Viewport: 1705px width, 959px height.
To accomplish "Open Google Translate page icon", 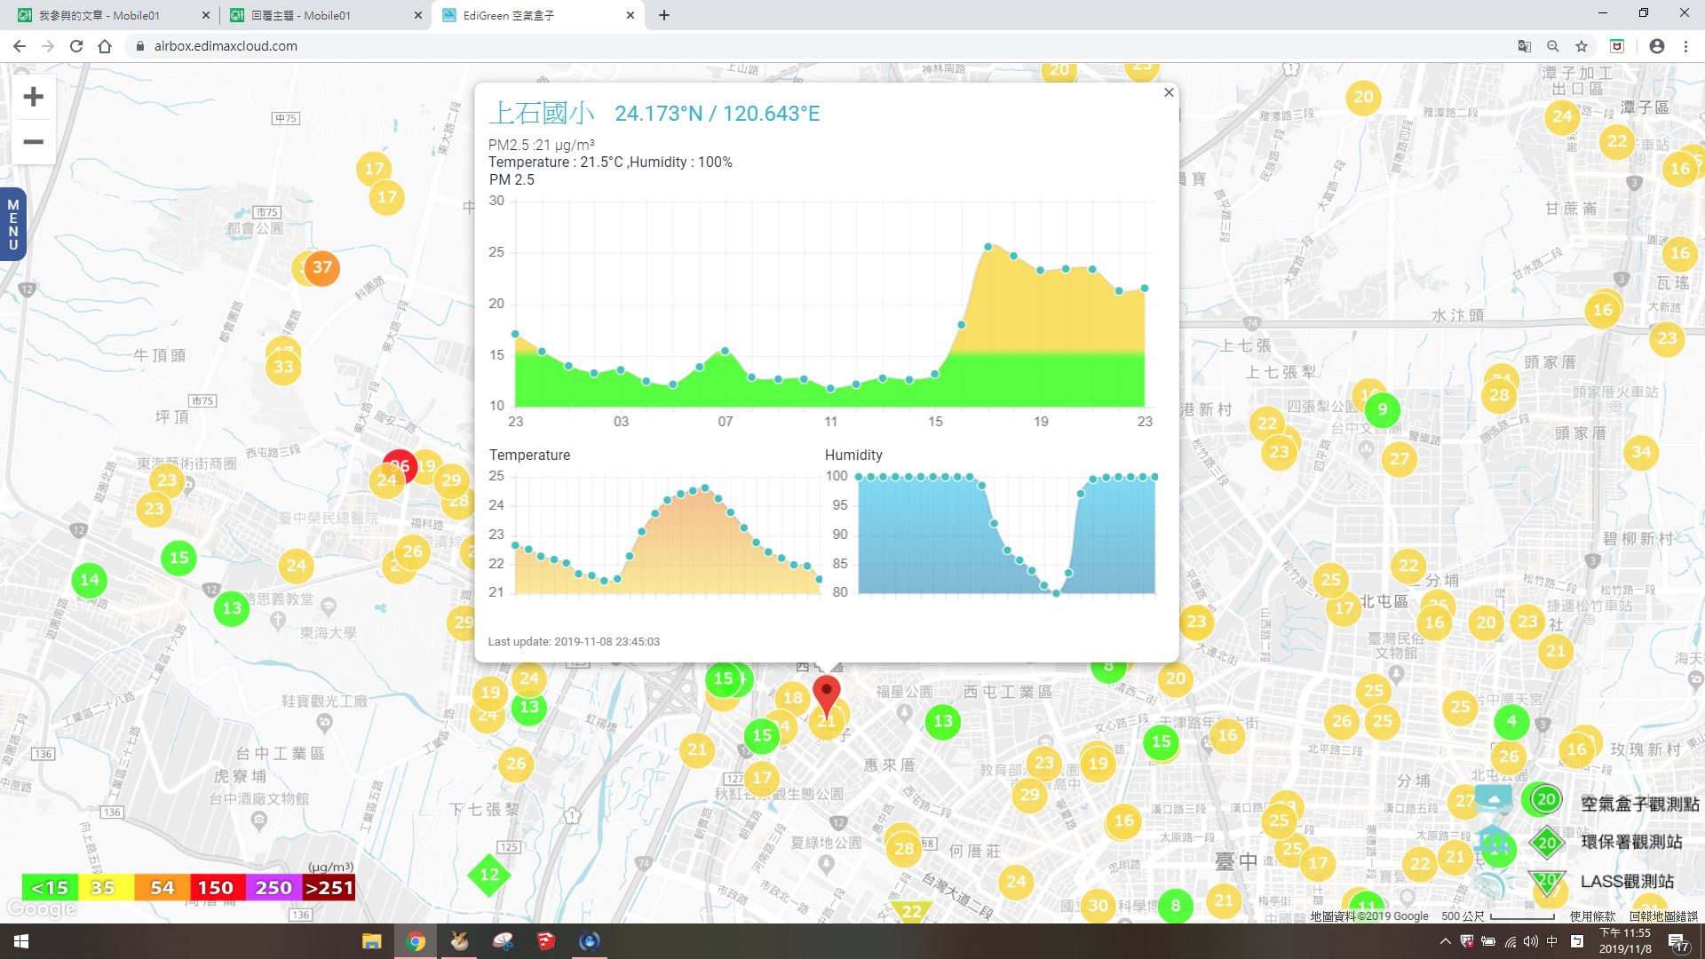I will (1524, 46).
